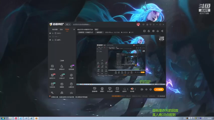Click the 00:00:00 stream timer in the status bar
Viewport: 214px width, 120px height.
(x=161, y=96)
